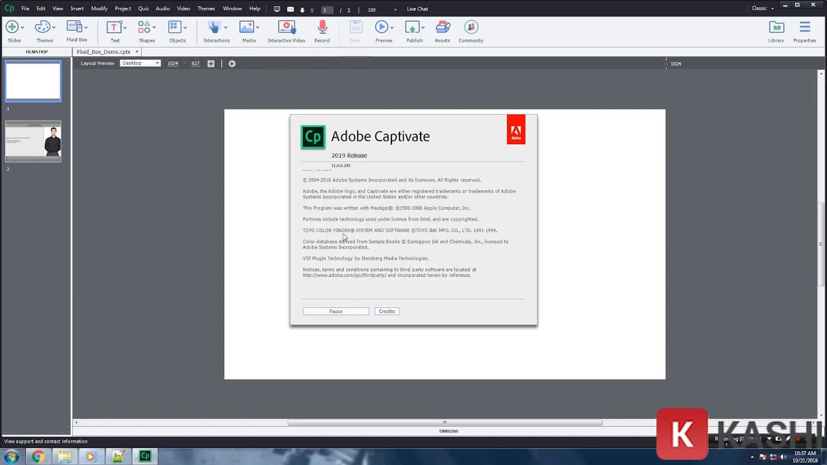Image resolution: width=827 pixels, height=465 pixels.
Task: Open the Assets panel icon
Action: click(x=442, y=27)
